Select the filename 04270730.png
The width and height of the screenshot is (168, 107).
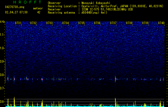tap(15, 7)
